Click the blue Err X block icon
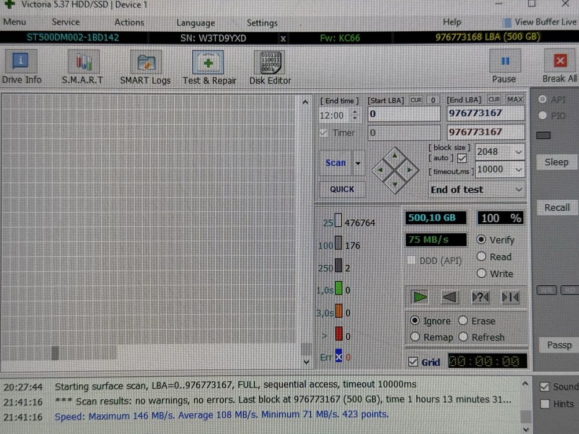The image size is (579, 434). pos(339,356)
